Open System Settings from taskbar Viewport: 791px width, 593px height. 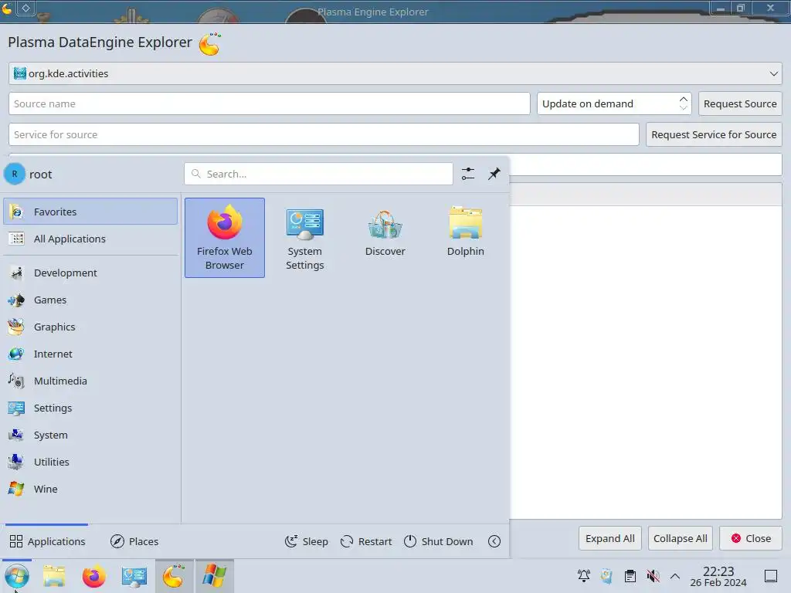[x=134, y=576]
